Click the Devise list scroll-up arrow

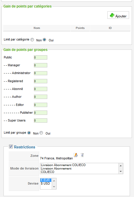[x=54, y=181]
